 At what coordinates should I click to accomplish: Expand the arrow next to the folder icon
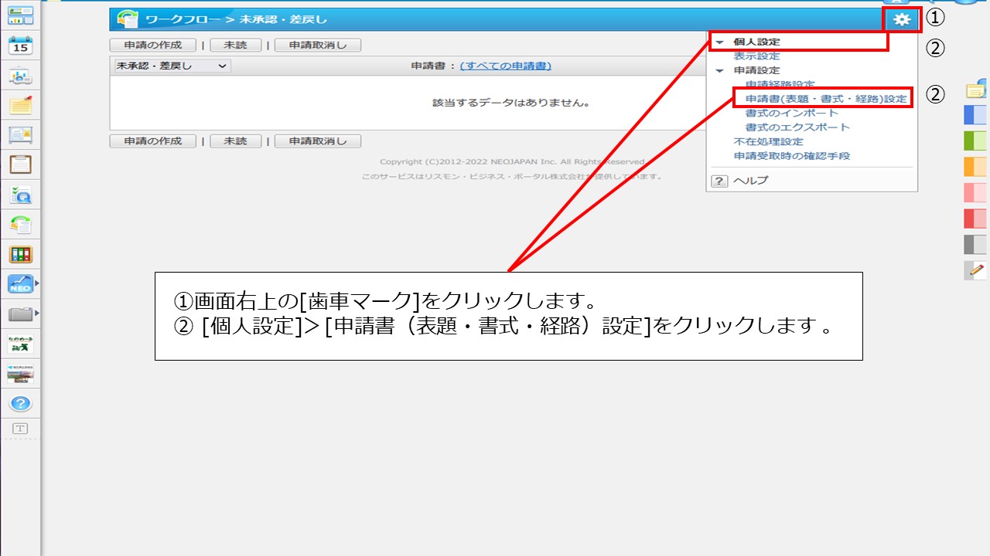point(36,314)
